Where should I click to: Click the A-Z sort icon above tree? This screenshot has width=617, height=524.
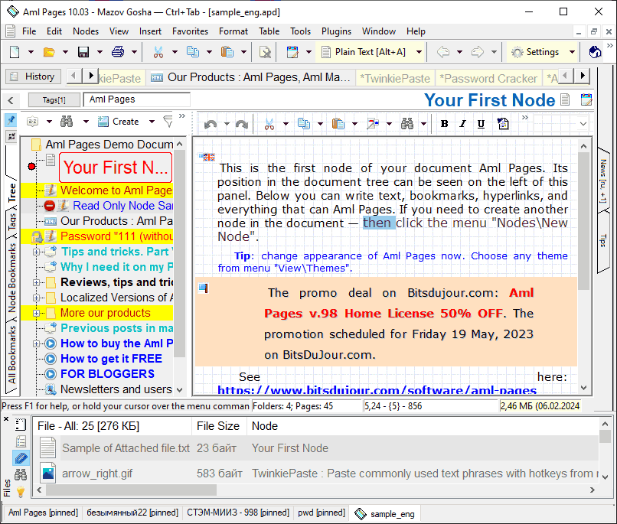coord(33,122)
